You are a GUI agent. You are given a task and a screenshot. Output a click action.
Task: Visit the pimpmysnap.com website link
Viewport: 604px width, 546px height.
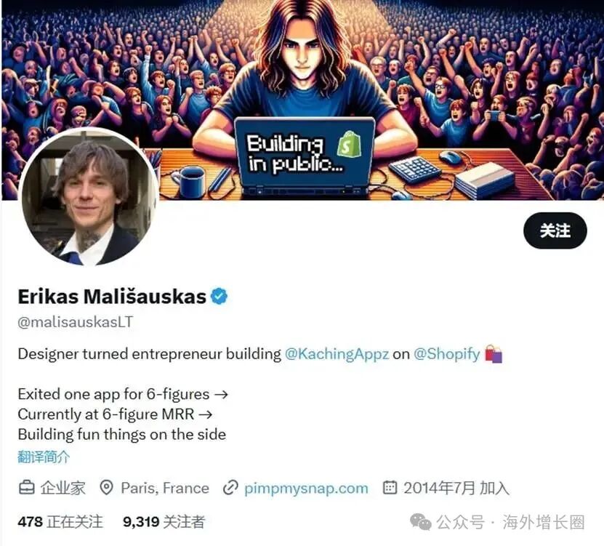click(306, 489)
